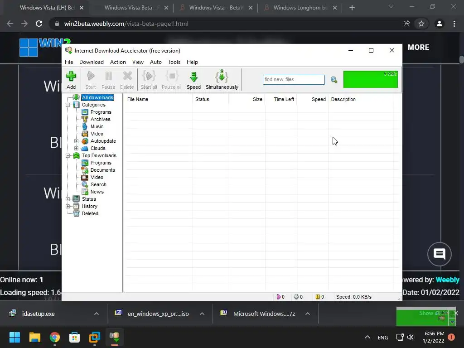Select Search under Top Downloads
This screenshot has width=464, height=348.
[x=98, y=185]
